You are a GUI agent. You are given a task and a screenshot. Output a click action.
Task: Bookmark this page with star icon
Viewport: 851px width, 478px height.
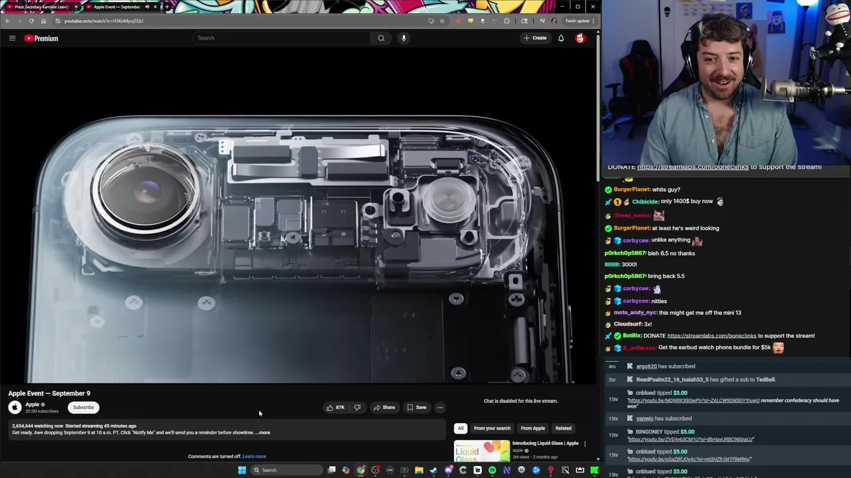tap(441, 21)
